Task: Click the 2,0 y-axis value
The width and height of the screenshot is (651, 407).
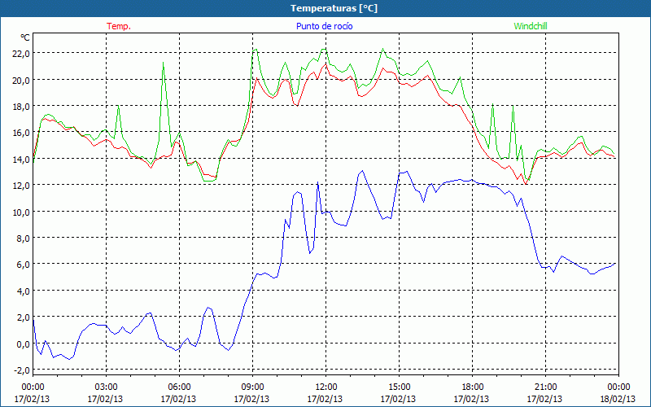Action: pos(23,317)
